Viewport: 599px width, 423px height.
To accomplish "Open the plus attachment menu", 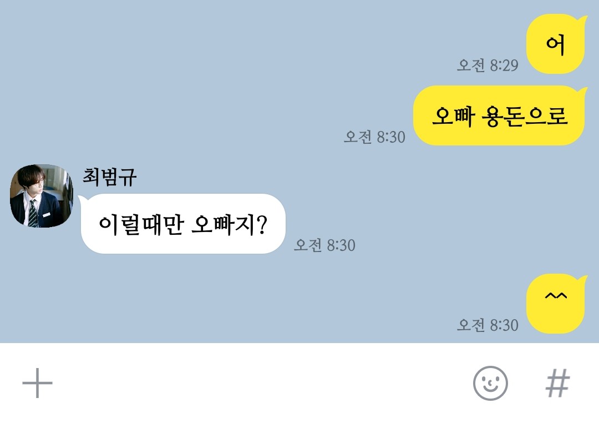I will (x=38, y=383).
